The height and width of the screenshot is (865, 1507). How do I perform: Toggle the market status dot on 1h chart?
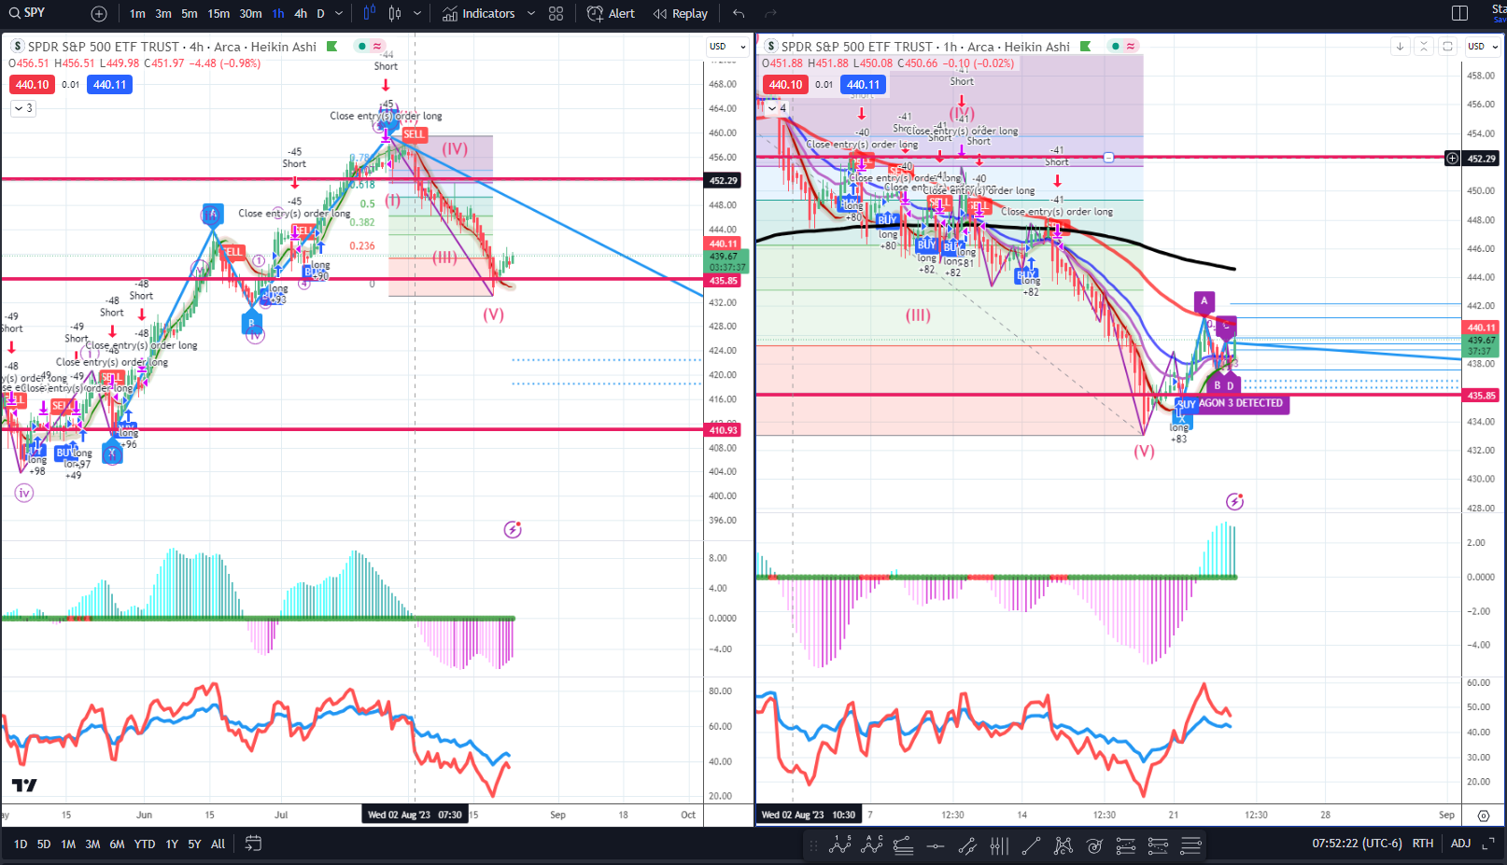1116,46
